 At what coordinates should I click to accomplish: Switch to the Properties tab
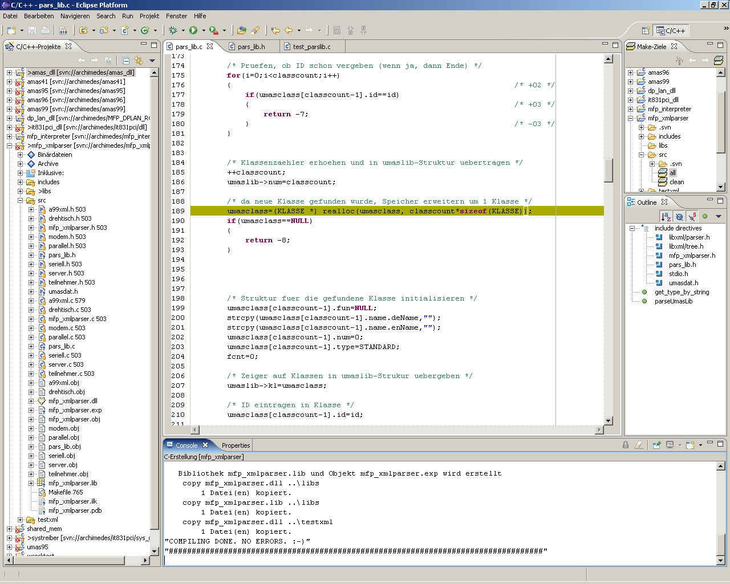pyautogui.click(x=236, y=445)
